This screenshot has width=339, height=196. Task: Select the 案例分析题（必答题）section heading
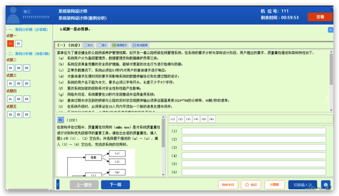(x=28, y=30)
